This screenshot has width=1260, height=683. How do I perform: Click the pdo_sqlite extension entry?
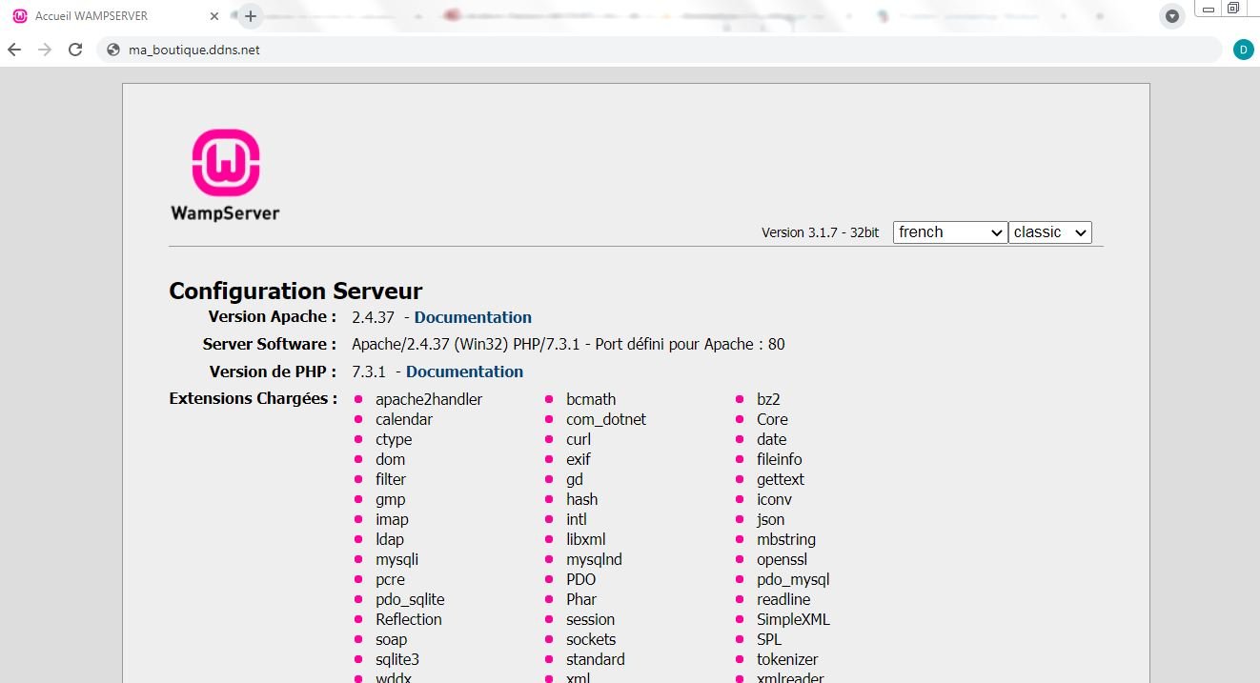point(410,599)
